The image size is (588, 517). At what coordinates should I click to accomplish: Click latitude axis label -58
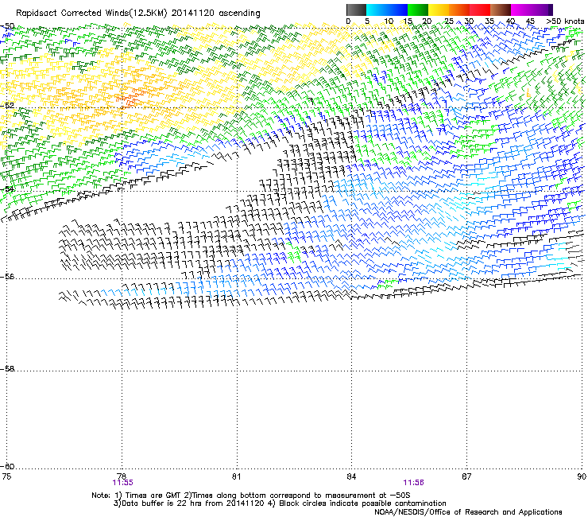click(x=7, y=369)
